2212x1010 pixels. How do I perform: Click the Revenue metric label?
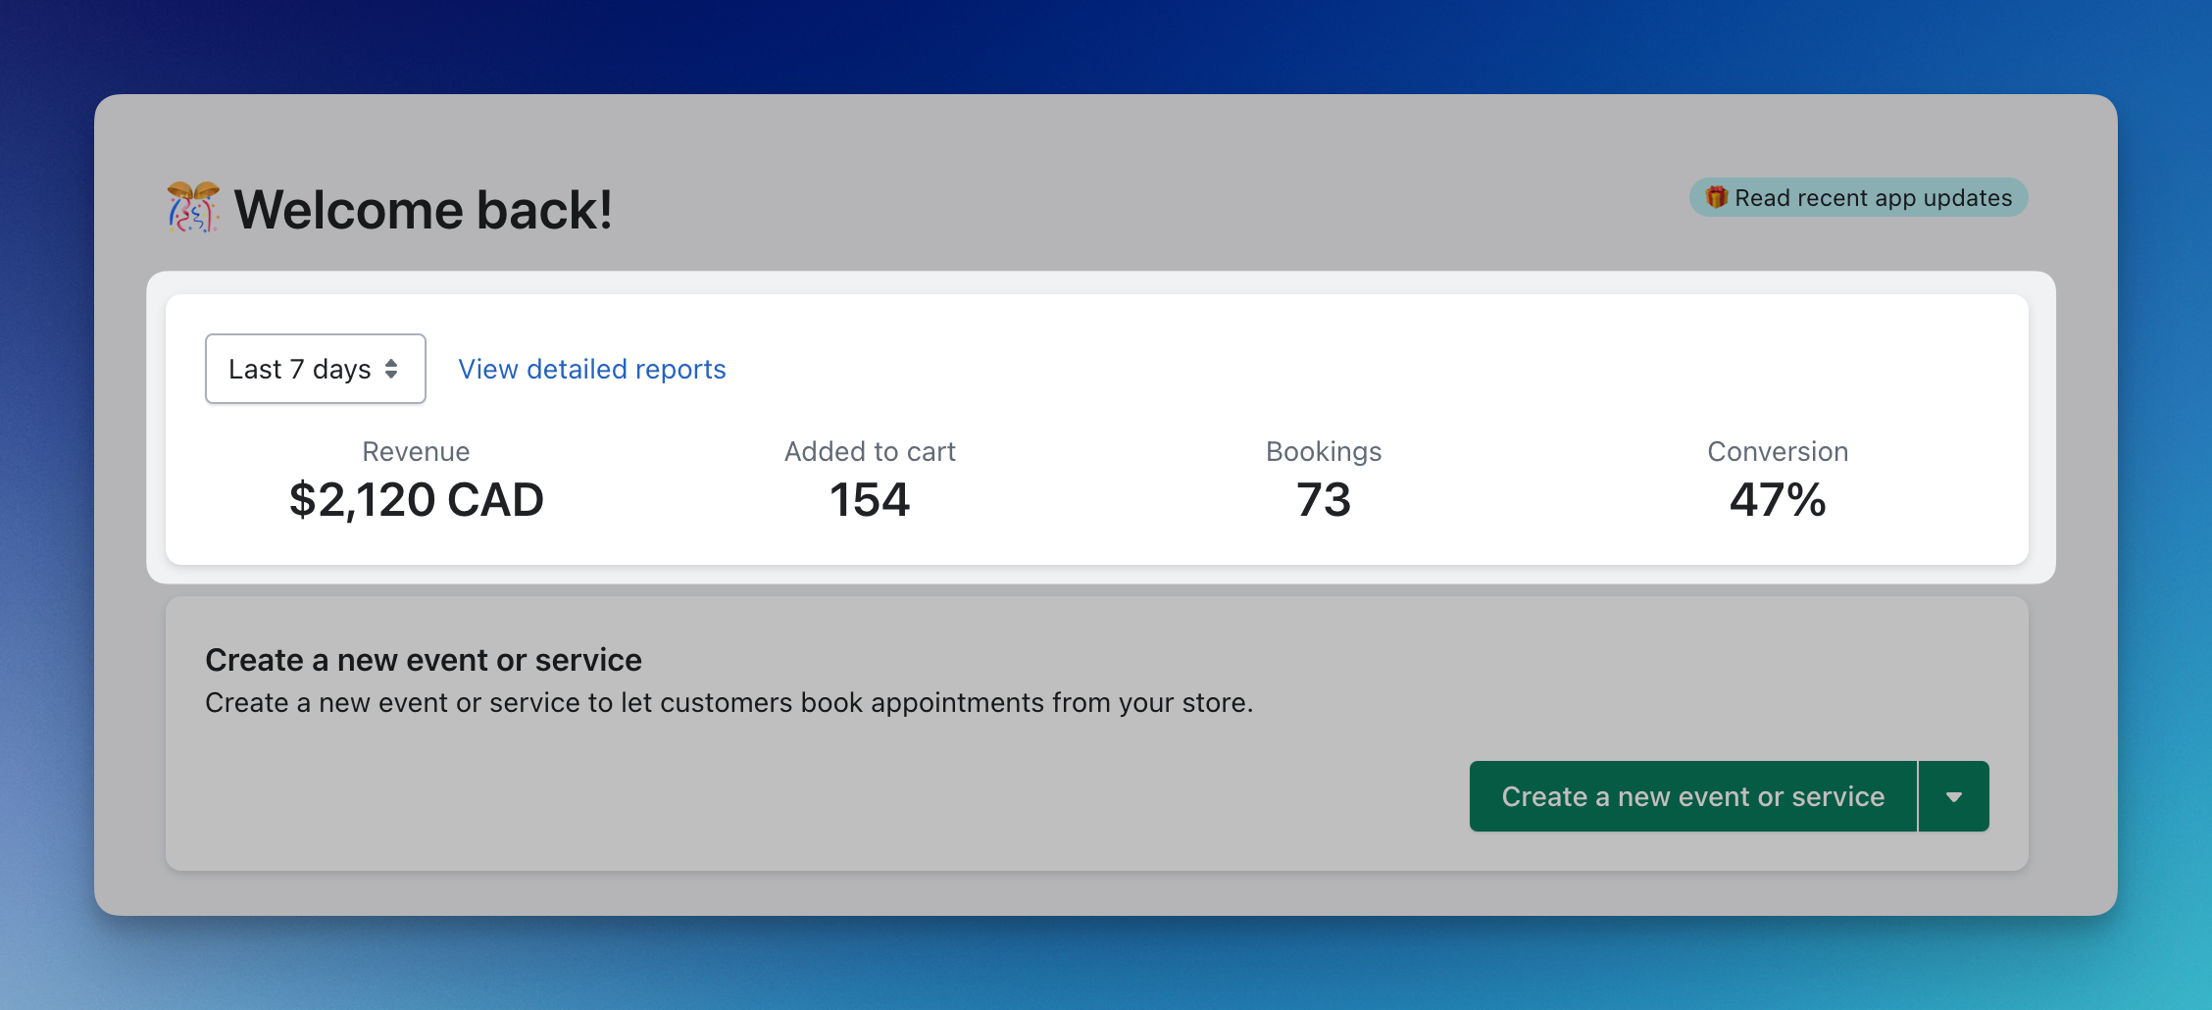pos(416,451)
